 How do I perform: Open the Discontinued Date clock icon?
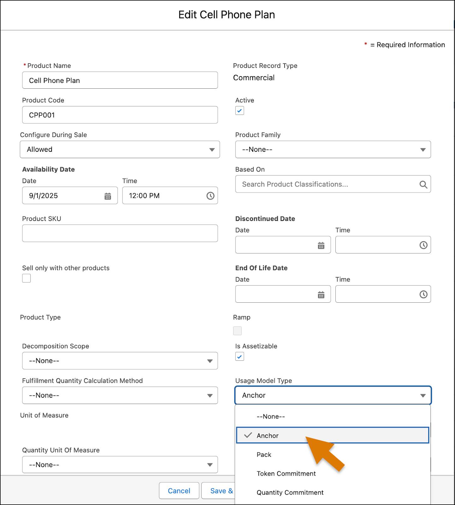pyautogui.click(x=423, y=245)
